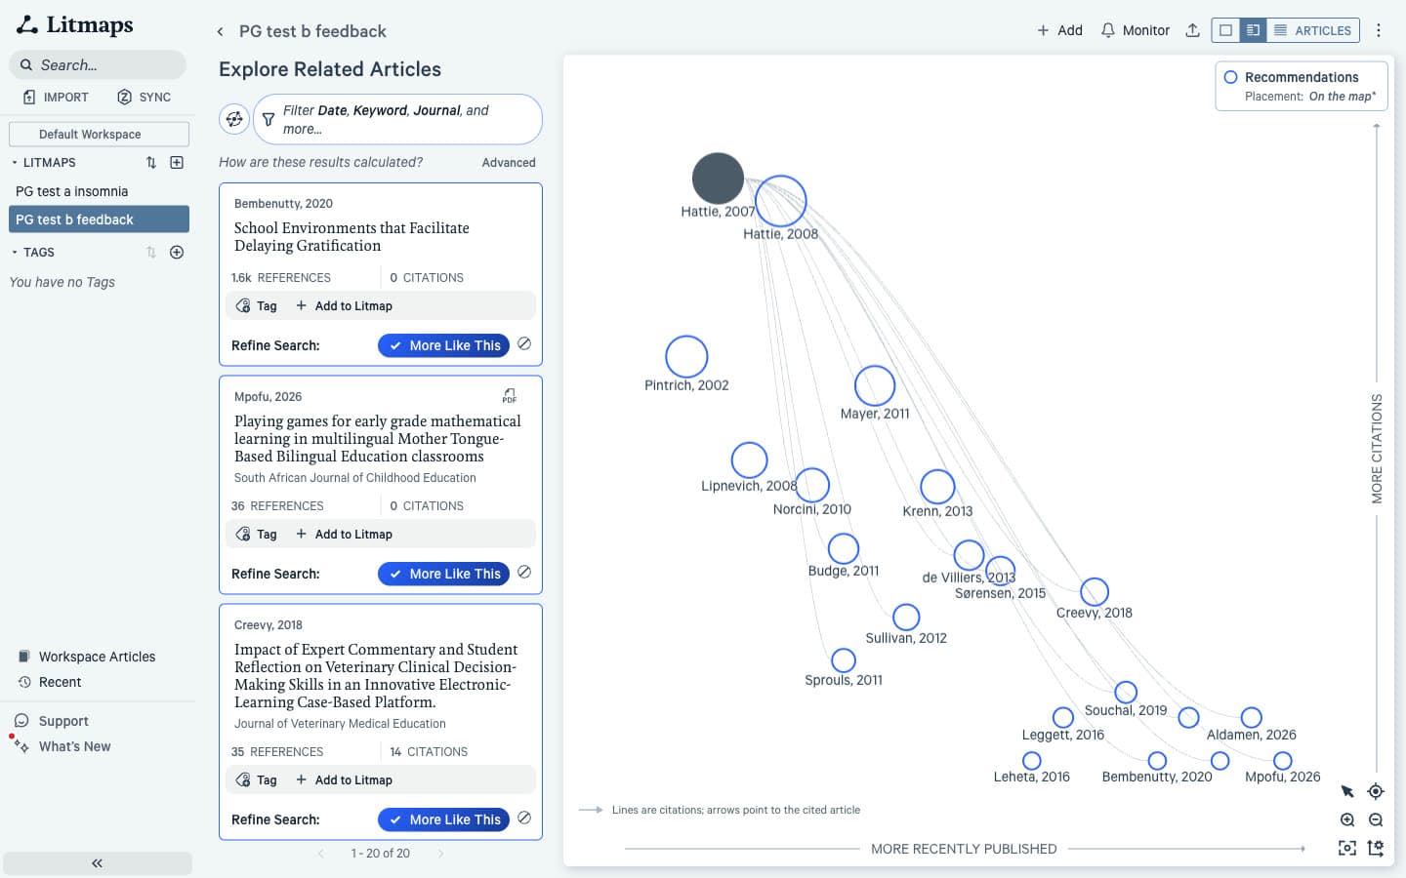Go back using the arrow beside PG test b feedback
This screenshot has height=878, width=1406.
[x=220, y=32]
